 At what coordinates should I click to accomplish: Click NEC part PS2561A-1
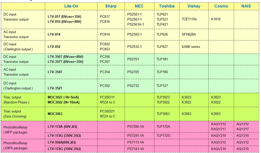(136, 24)
